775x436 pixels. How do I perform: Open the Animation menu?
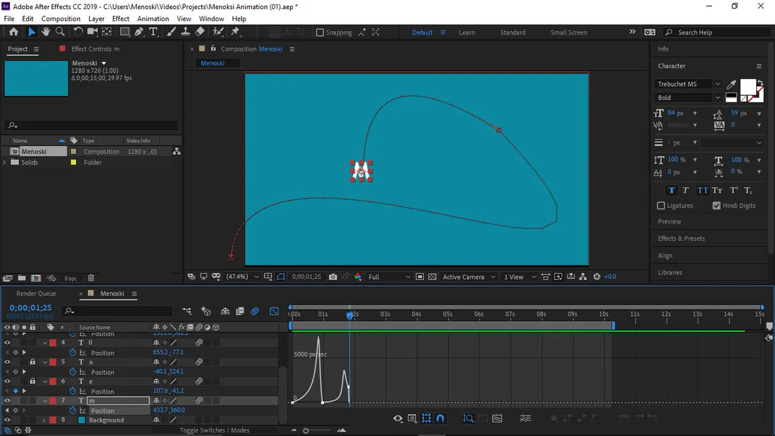tap(153, 19)
